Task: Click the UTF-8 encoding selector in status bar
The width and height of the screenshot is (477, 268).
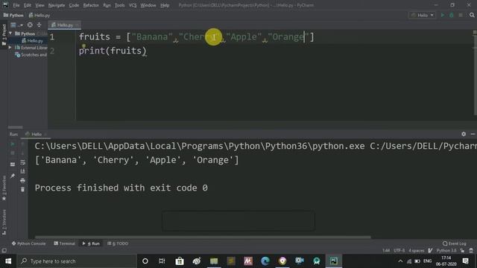Action: pyautogui.click(x=399, y=250)
